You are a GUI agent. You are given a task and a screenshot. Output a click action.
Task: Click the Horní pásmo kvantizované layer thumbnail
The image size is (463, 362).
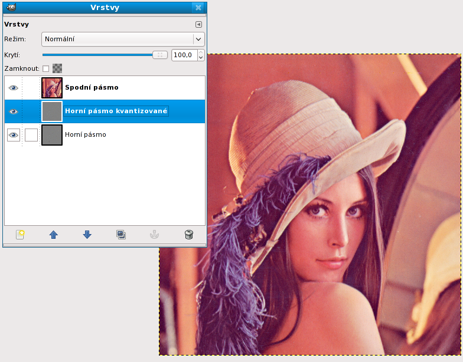point(52,111)
